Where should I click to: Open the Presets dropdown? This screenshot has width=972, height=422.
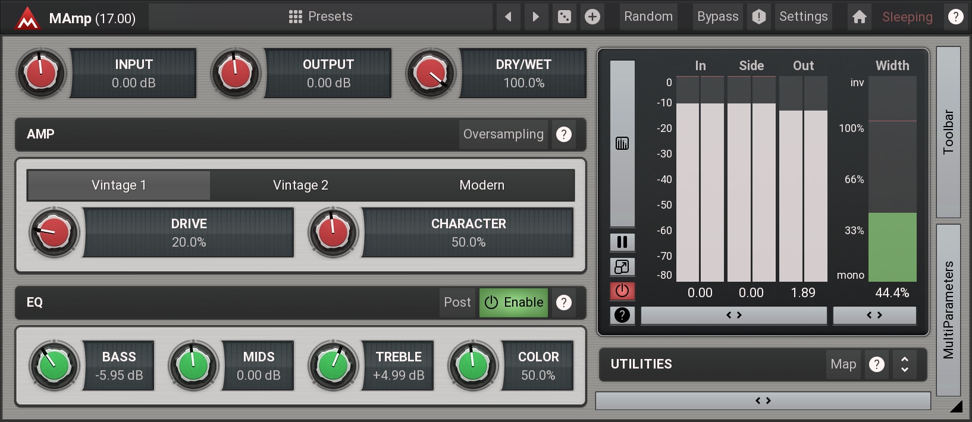[321, 17]
